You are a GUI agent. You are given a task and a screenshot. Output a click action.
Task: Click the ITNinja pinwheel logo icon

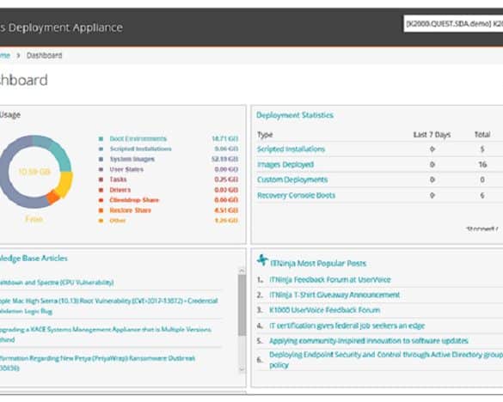(x=262, y=260)
